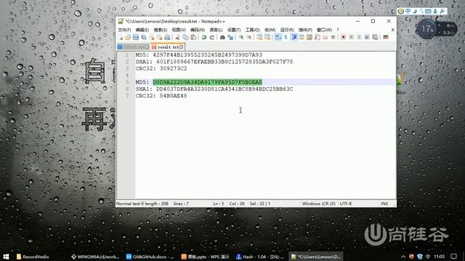Open the Document Map panel icon

(x=310, y=37)
